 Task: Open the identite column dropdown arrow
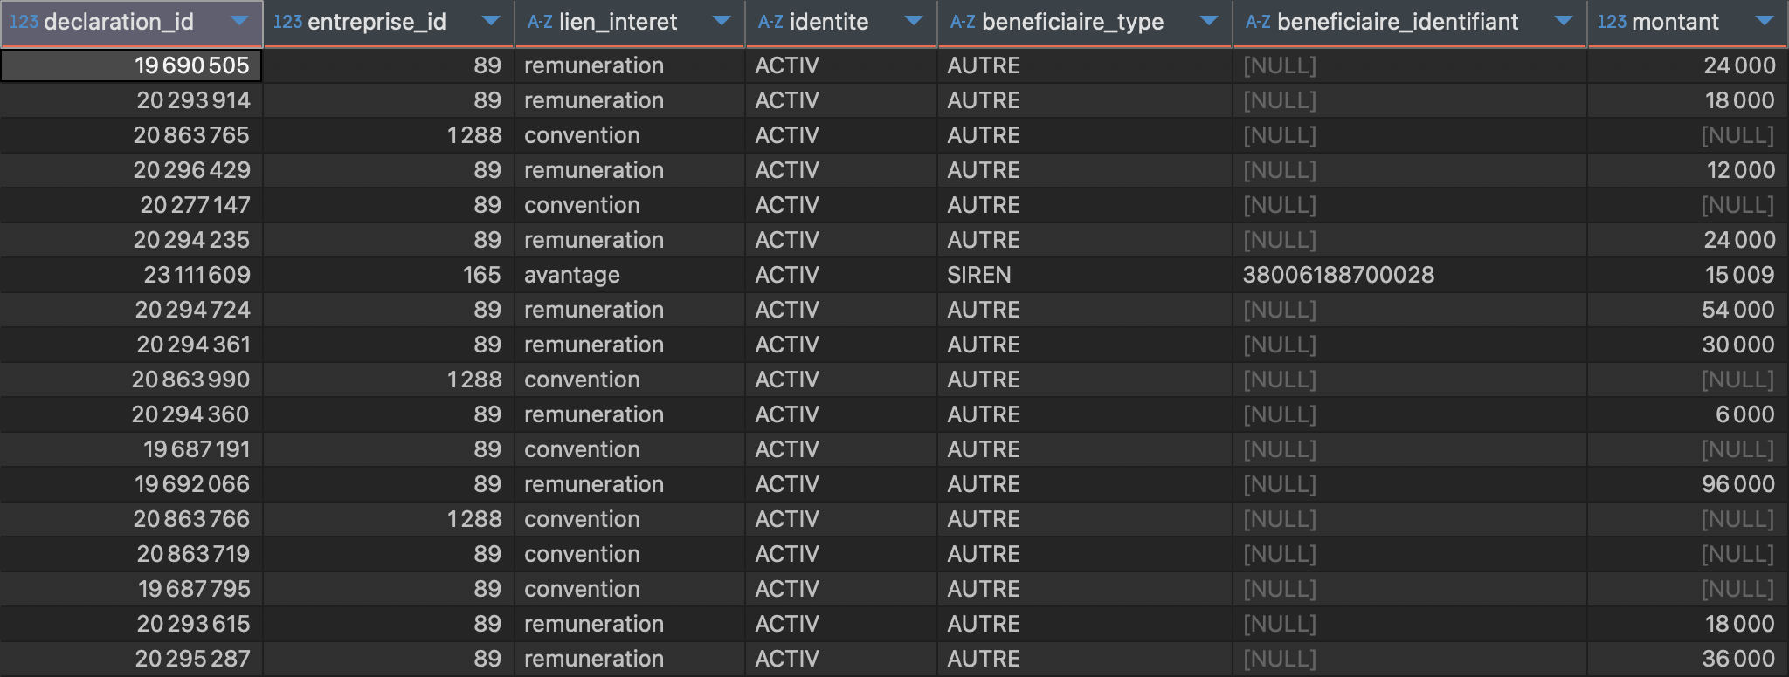coord(914,21)
